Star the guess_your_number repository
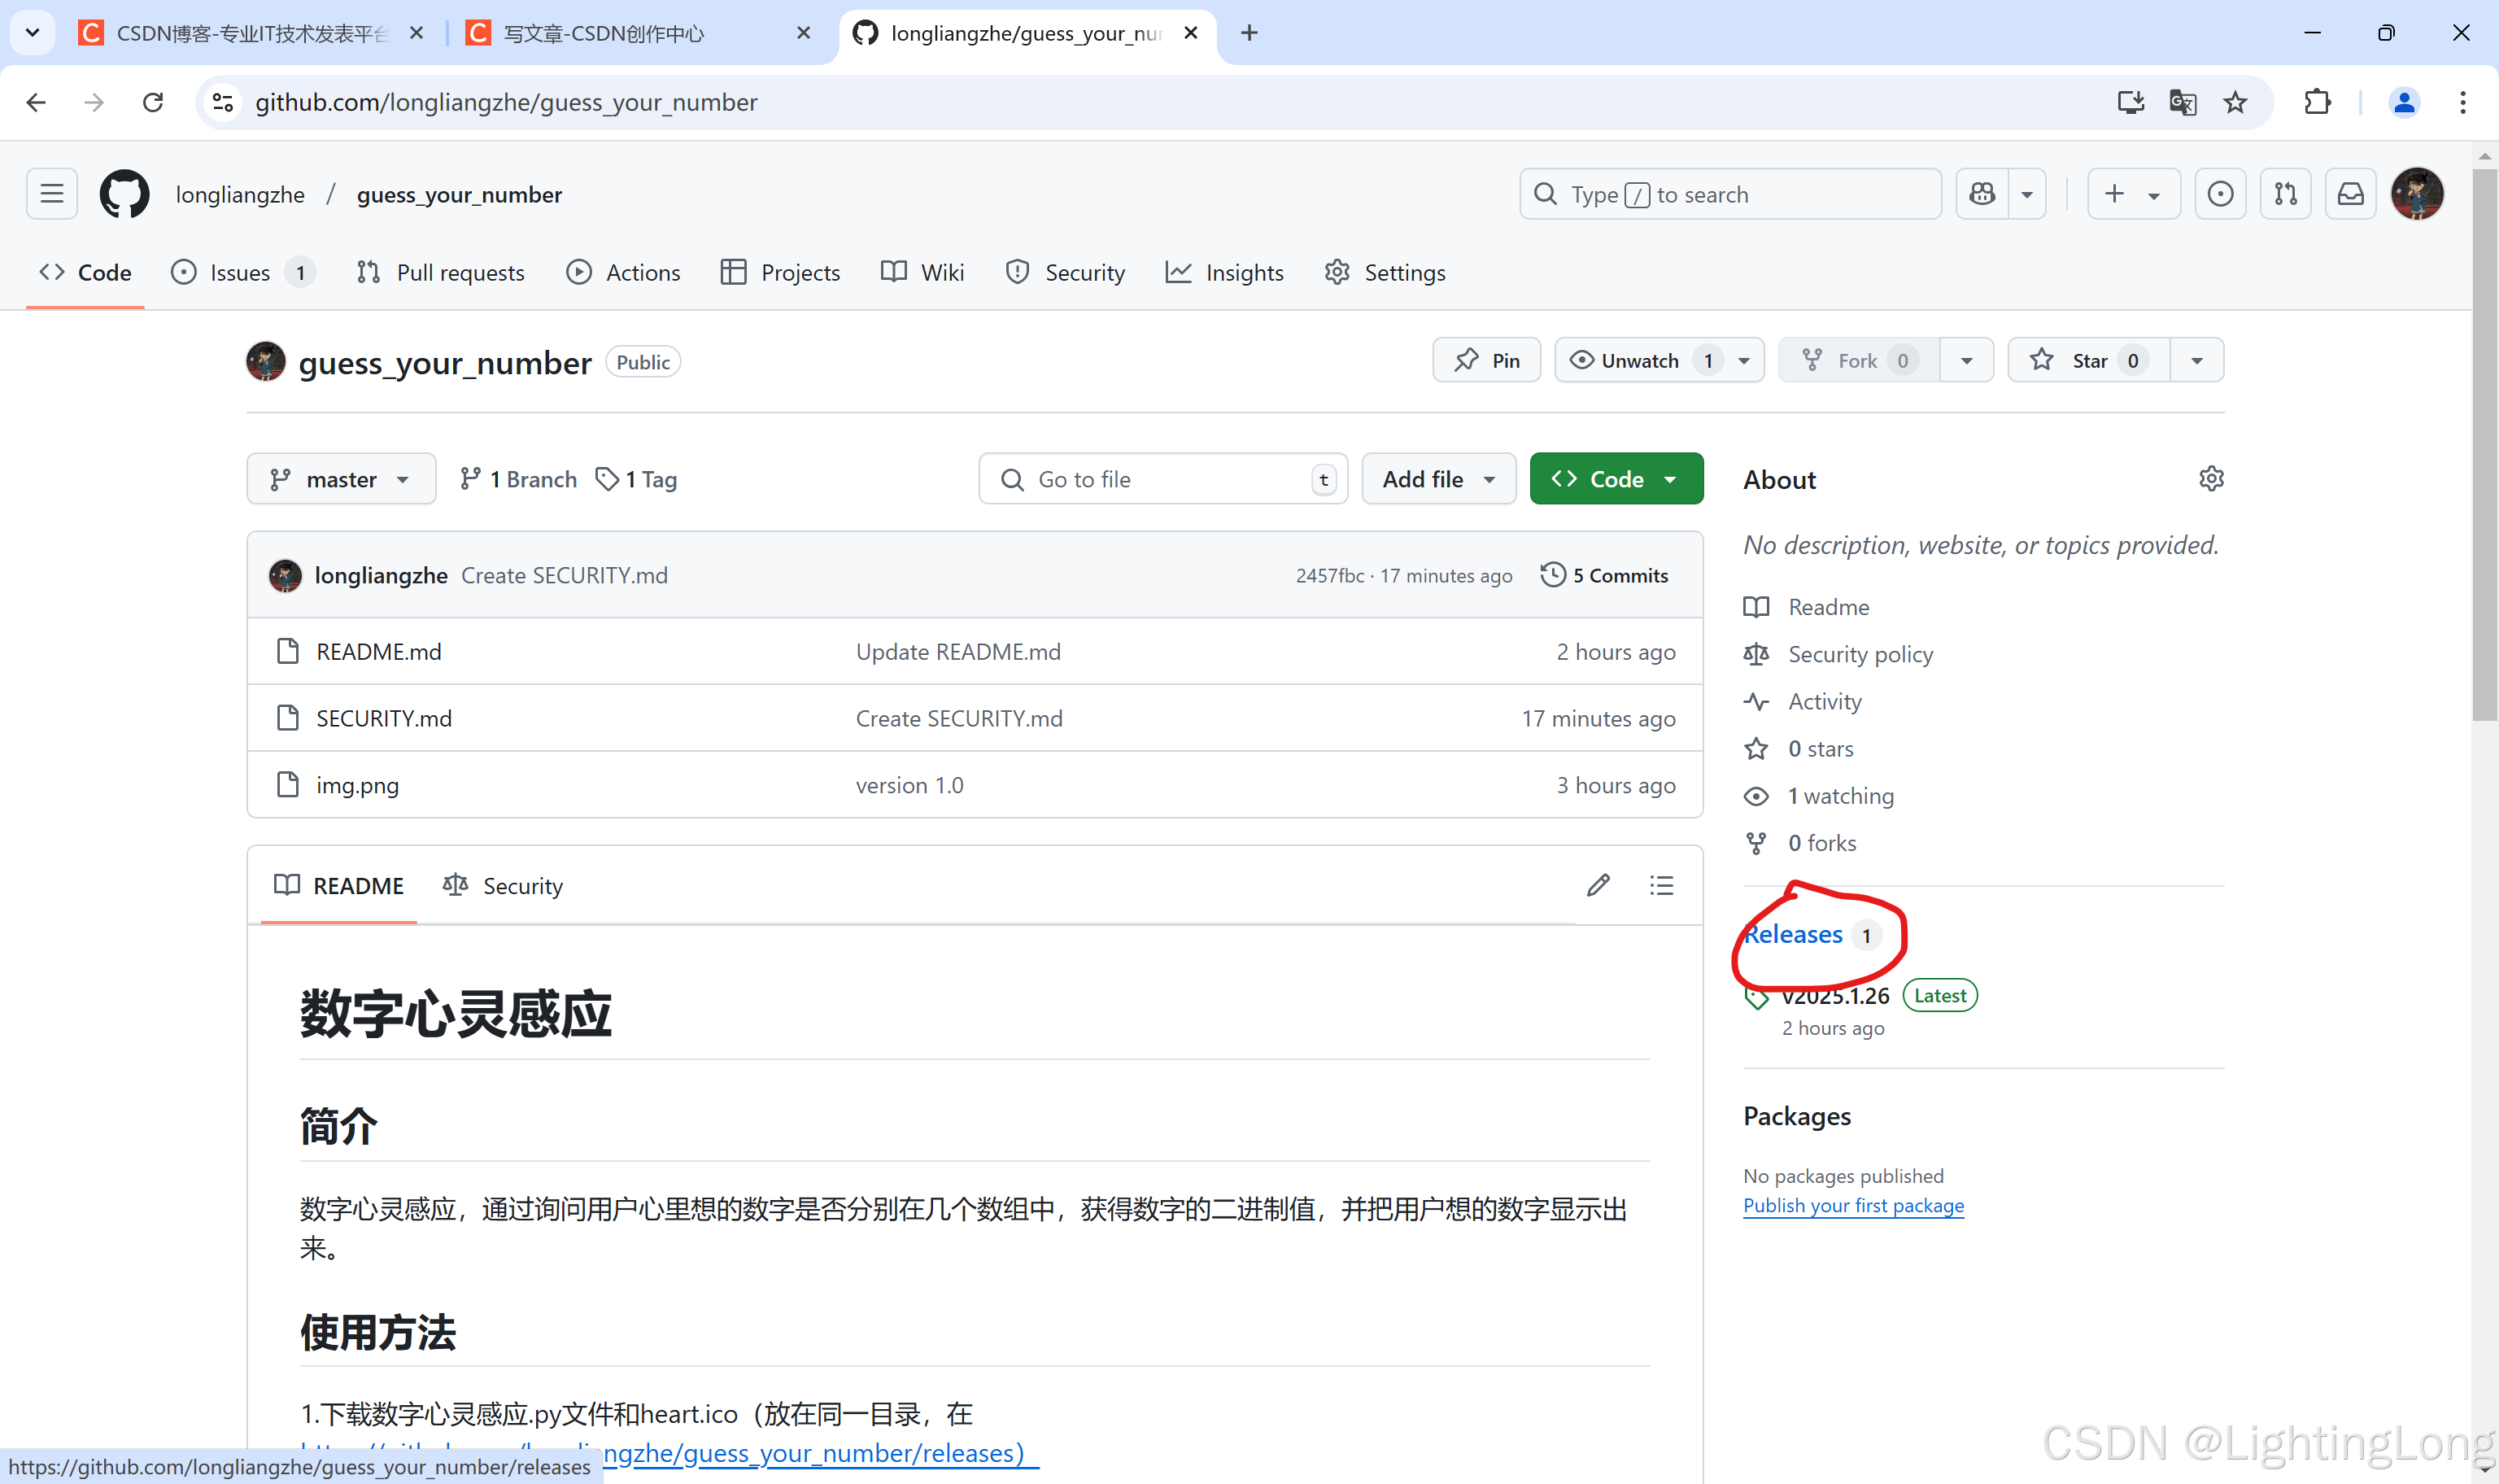Screen dimensions: 2499x1484 2088,361
